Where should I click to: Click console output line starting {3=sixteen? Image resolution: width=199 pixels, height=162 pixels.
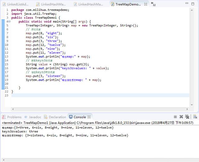pyautogui.click(x=65, y=136)
